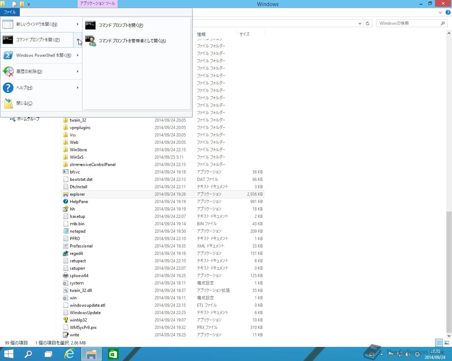The image size is (452, 361).
Task: Click the blue help question icon in menu
Action: click(x=8, y=88)
